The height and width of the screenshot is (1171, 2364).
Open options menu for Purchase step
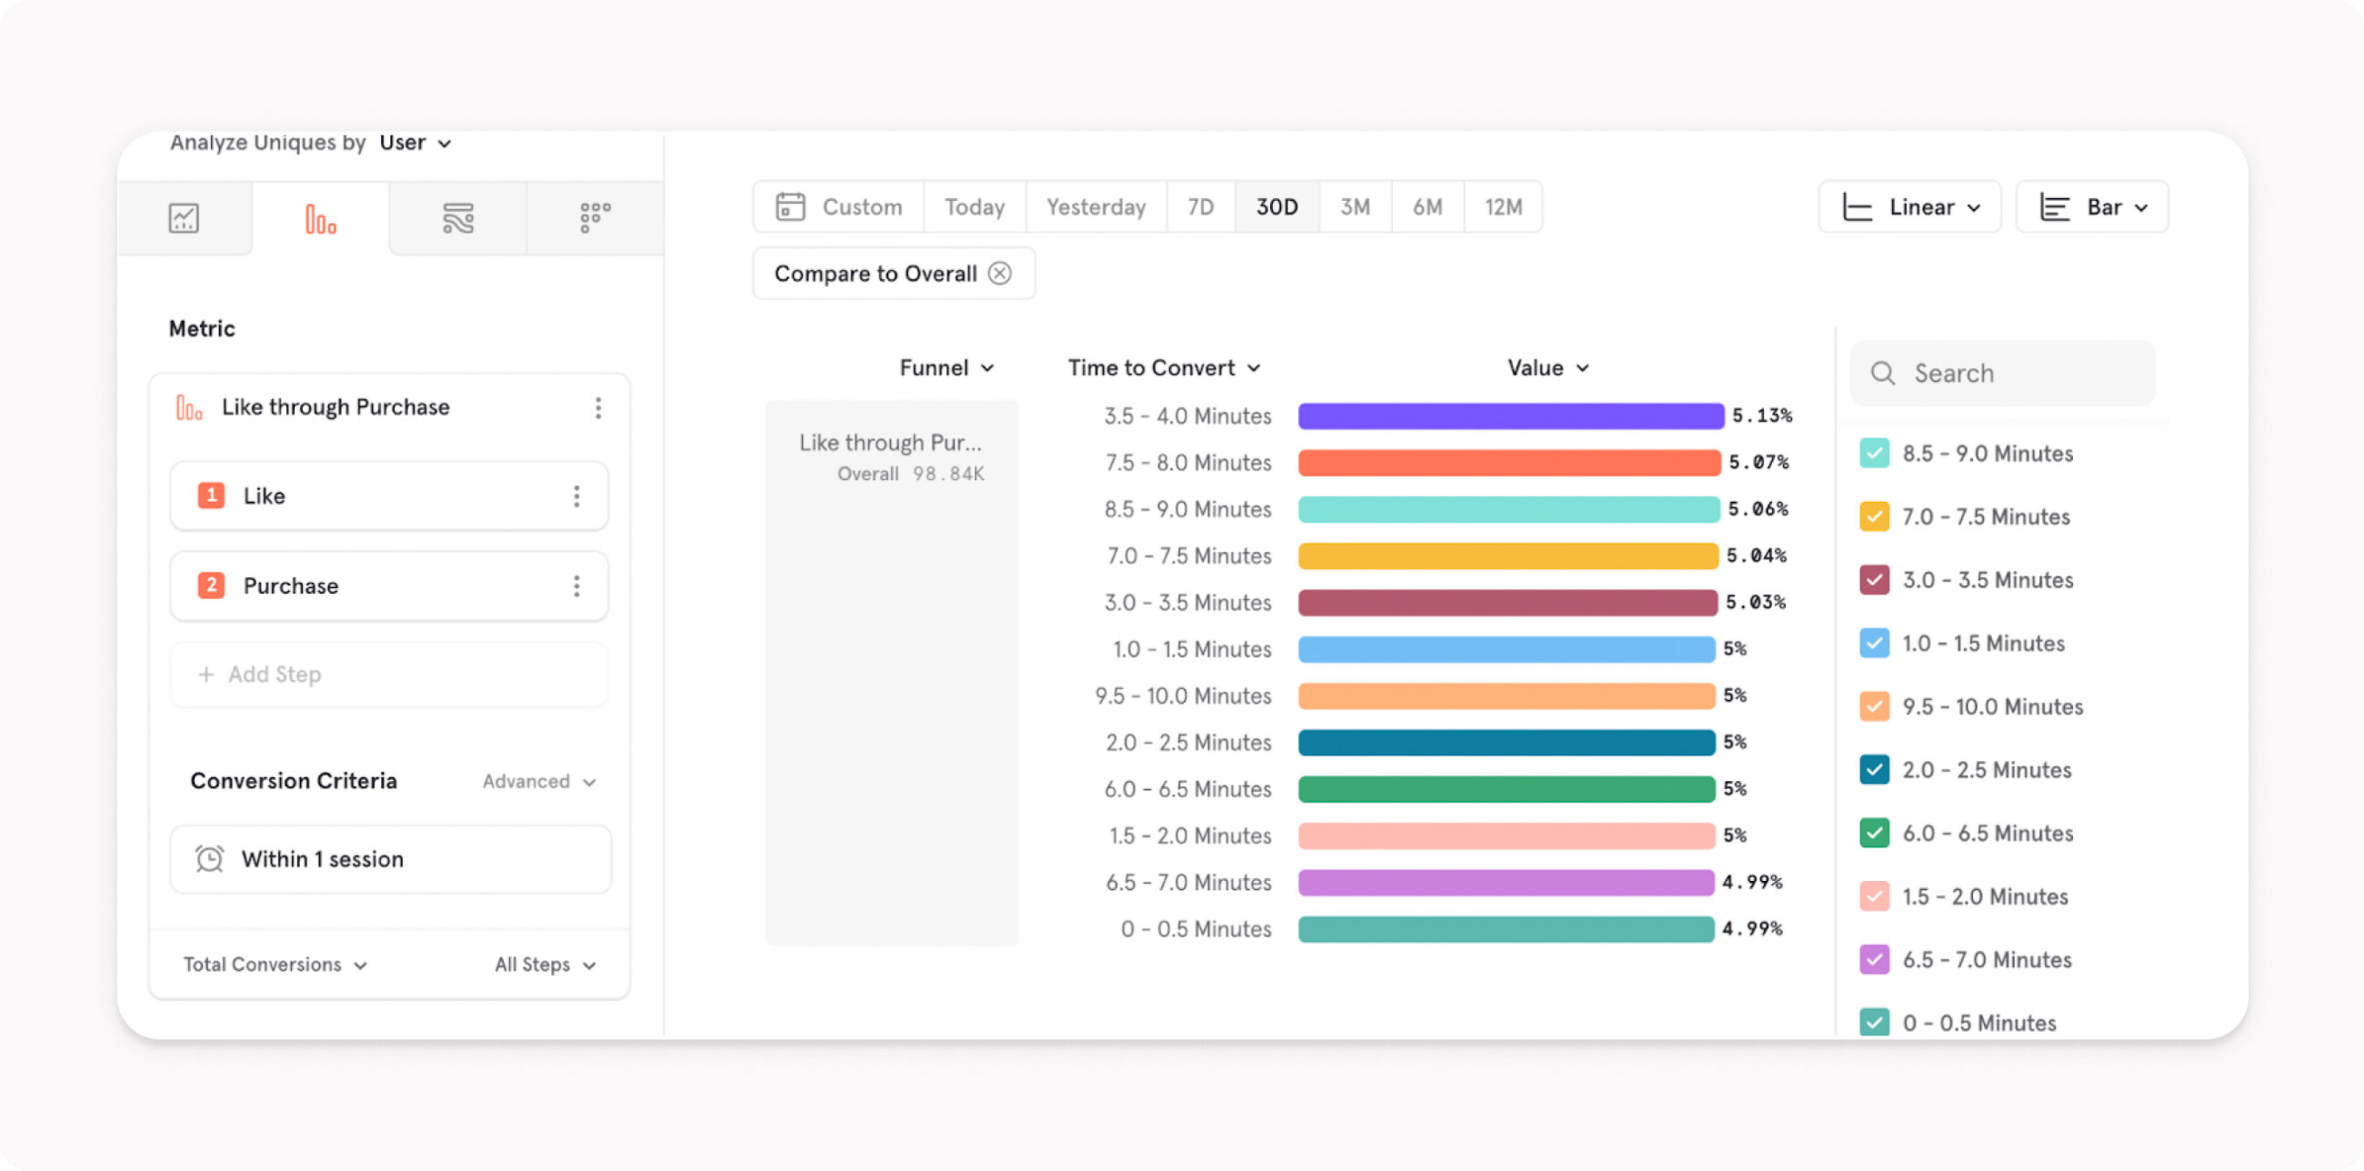[576, 586]
